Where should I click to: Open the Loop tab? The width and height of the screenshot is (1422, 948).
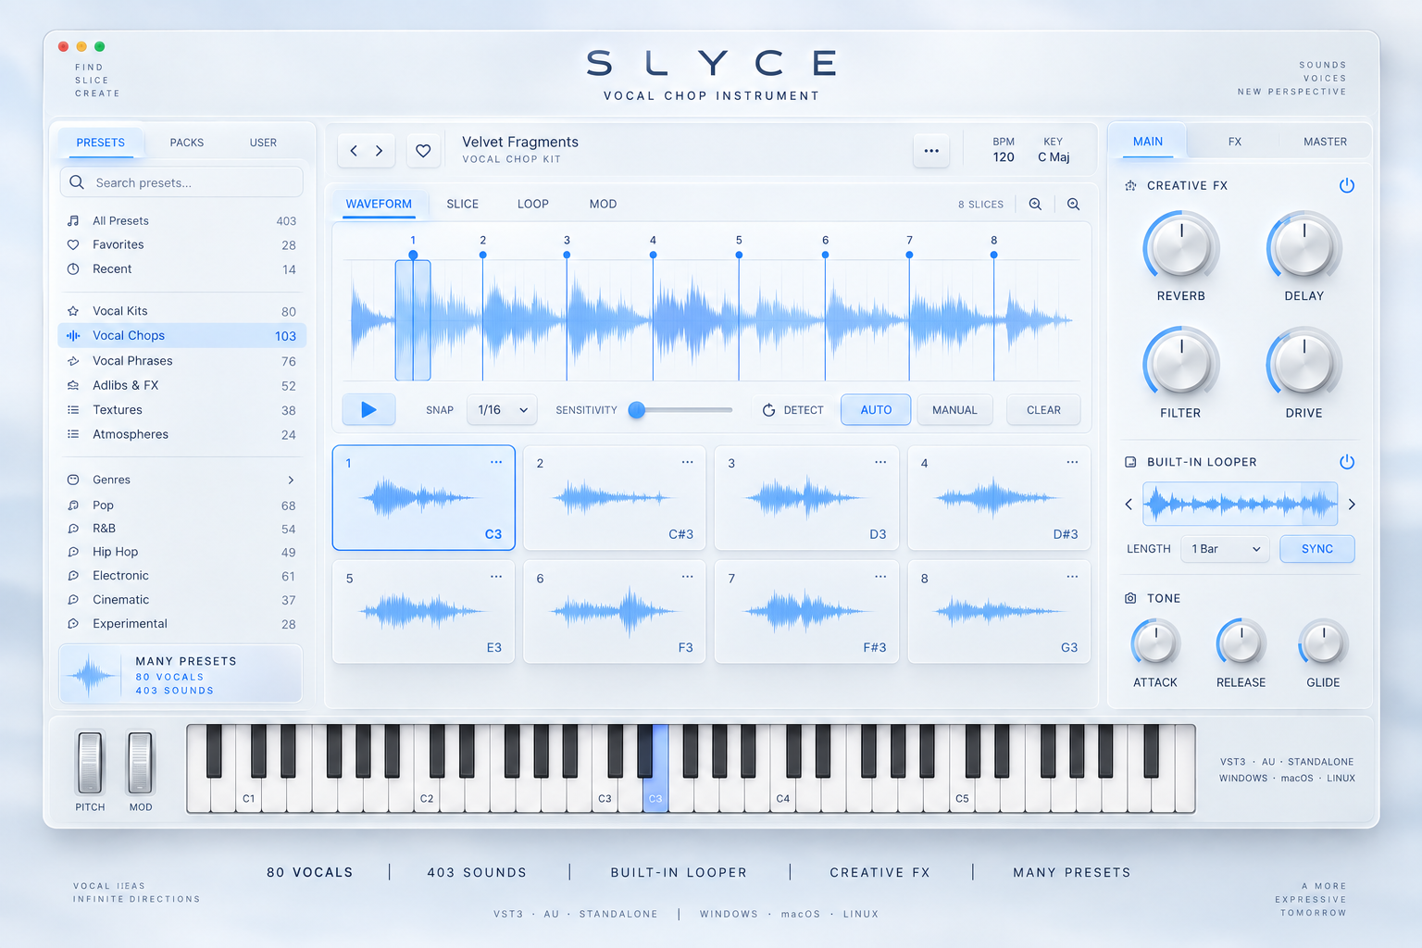coord(533,204)
